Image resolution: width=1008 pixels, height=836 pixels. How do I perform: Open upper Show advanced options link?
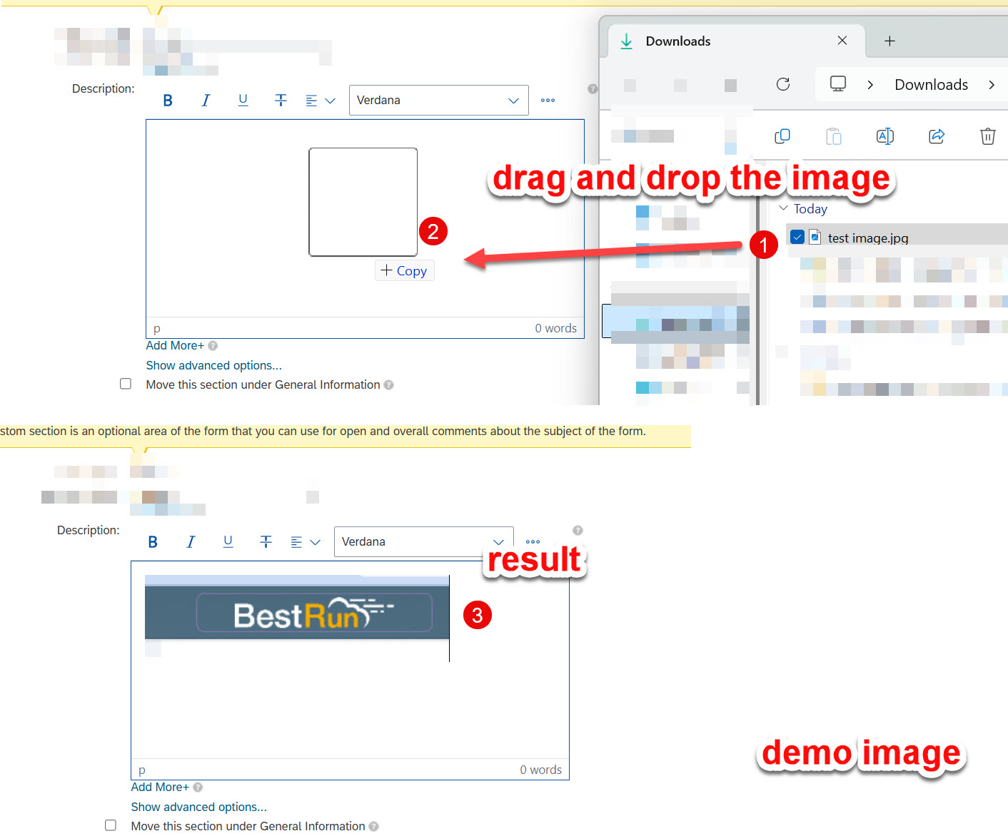point(213,365)
